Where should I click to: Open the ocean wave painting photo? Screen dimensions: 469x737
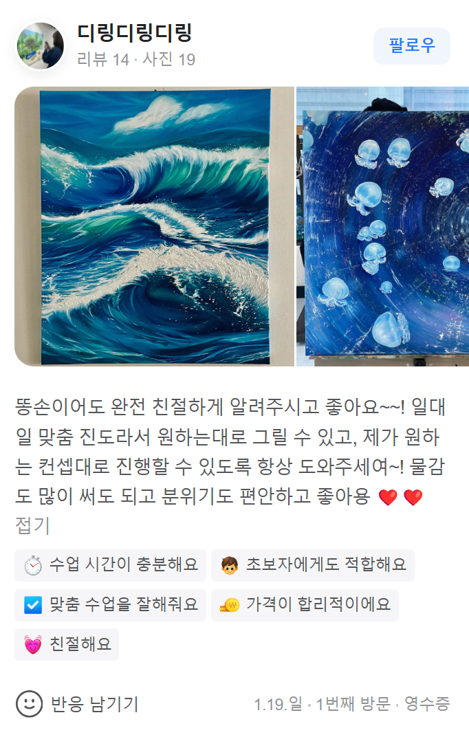[x=155, y=226]
